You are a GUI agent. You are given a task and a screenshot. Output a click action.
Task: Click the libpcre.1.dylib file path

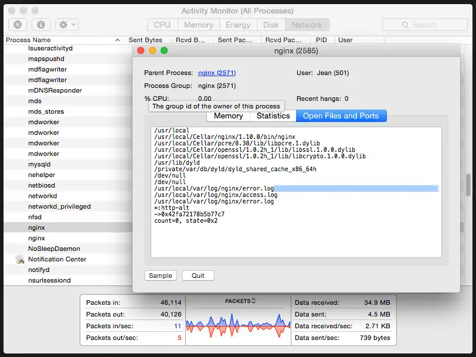point(237,143)
